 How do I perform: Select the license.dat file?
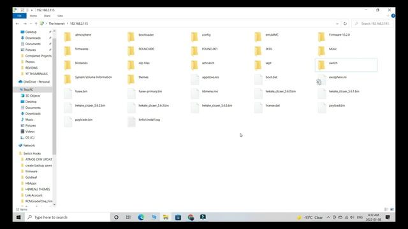[x=272, y=106]
